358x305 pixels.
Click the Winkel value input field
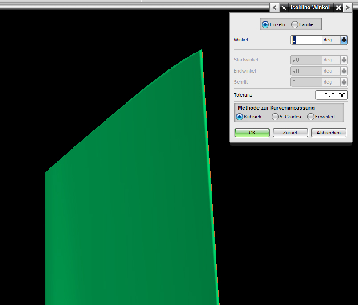pos(306,40)
